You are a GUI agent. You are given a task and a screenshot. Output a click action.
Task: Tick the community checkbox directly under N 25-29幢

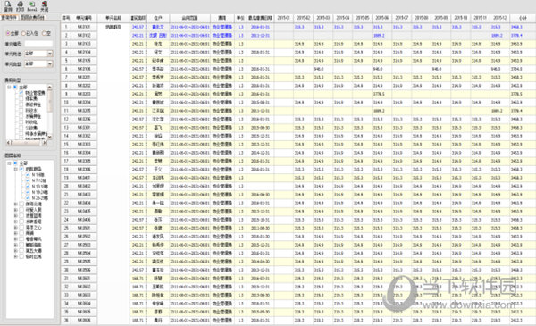[x=21, y=204]
